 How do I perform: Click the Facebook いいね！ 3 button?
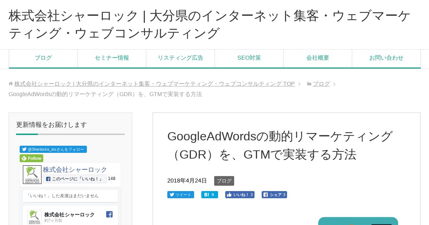click(240, 195)
